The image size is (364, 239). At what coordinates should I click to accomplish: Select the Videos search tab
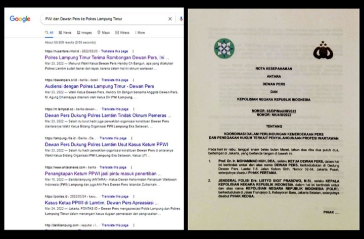[122, 33]
